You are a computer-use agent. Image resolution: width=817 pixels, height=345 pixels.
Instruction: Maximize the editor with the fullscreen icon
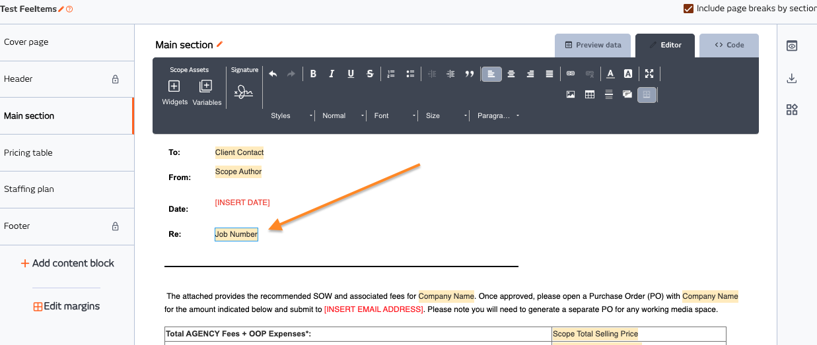tap(649, 74)
